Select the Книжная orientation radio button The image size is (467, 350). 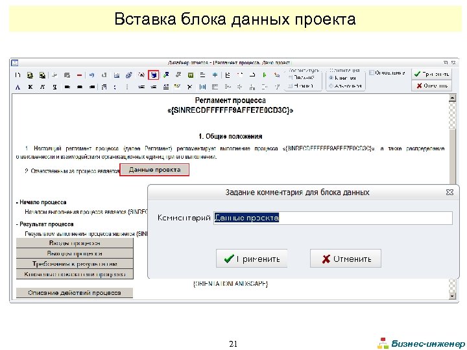[x=331, y=78]
